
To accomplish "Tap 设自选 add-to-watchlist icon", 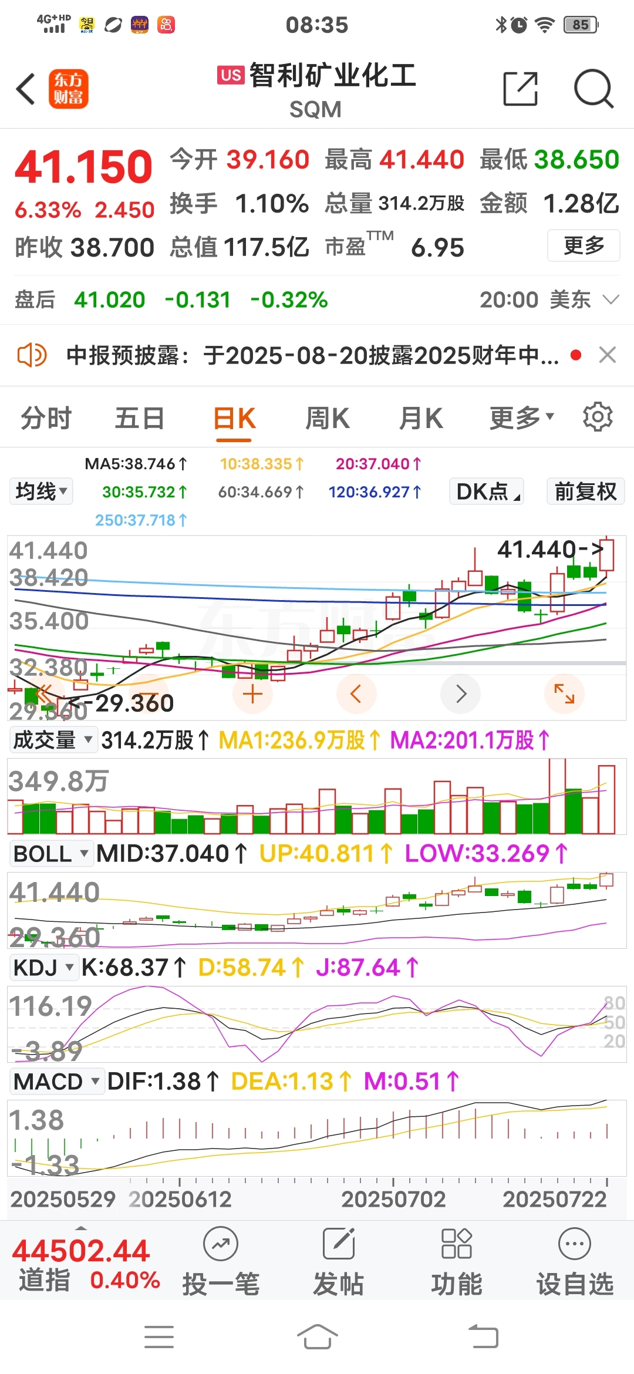I will (x=575, y=1244).
